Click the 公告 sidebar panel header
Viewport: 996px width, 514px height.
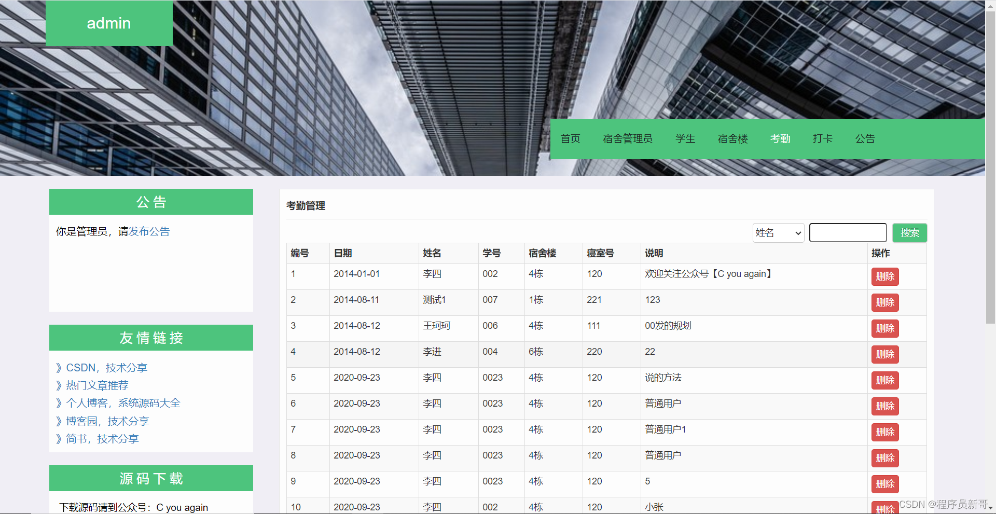[x=151, y=202]
